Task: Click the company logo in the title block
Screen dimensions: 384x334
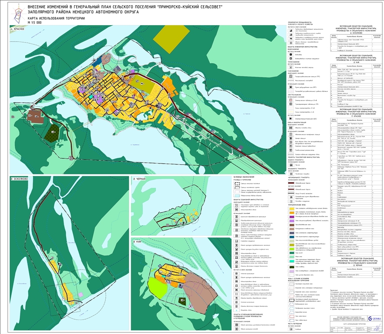Action: pyautogui.click(x=374, y=318)
